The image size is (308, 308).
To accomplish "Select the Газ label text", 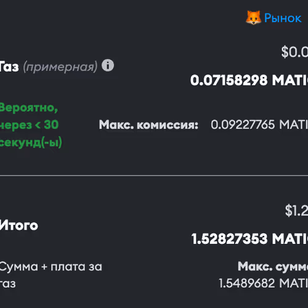I will (x=9, y=67).
